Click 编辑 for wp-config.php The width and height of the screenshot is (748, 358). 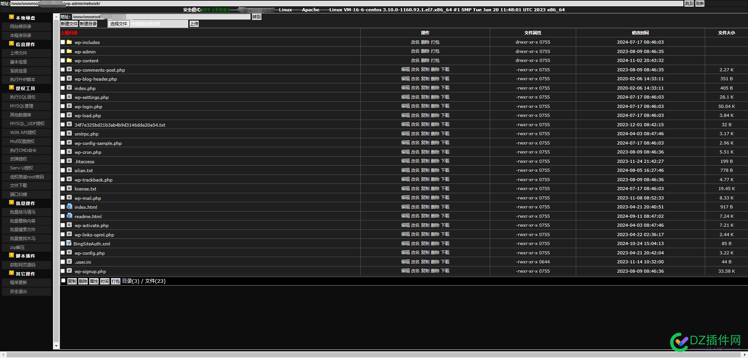click(405, 252)
